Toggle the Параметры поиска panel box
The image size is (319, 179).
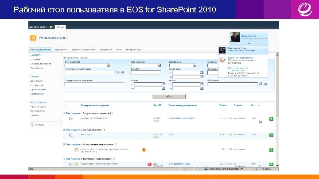click(x=64, y=57)
